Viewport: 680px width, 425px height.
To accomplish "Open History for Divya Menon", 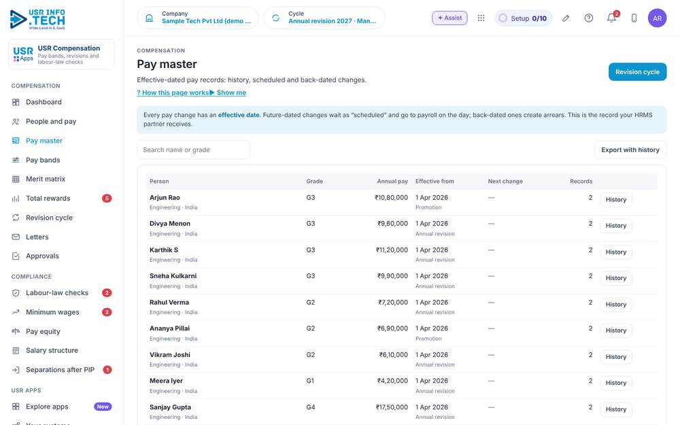I will click(616, 226).
